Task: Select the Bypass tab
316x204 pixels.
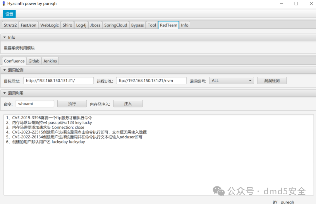Action: 137,25
